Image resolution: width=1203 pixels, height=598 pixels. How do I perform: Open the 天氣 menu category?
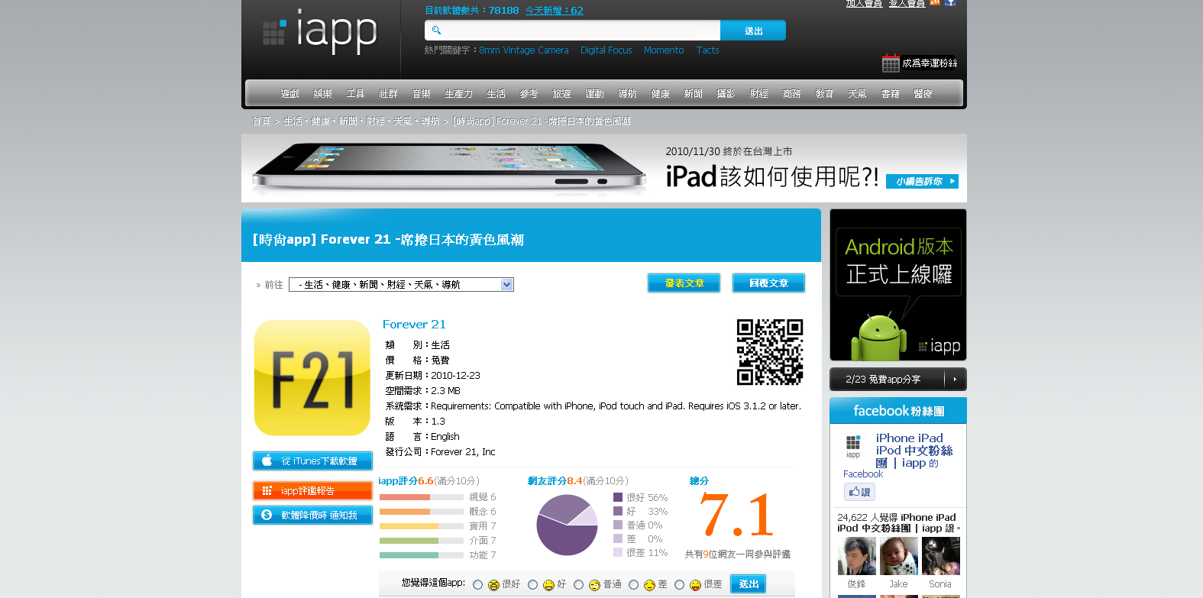click(x=857, y=94)
